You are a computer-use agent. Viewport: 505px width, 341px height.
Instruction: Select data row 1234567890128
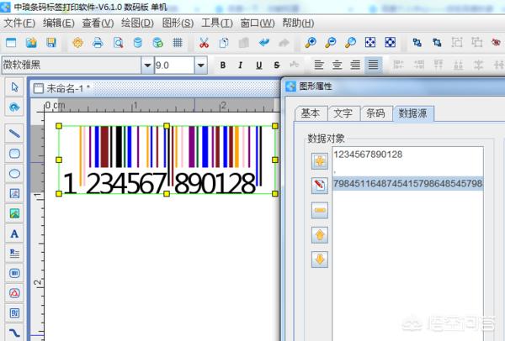(x=407, y=155)
